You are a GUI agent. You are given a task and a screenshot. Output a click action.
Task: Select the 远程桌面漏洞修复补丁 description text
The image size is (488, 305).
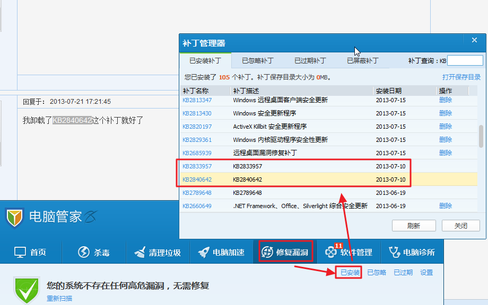tap(265, 153)
